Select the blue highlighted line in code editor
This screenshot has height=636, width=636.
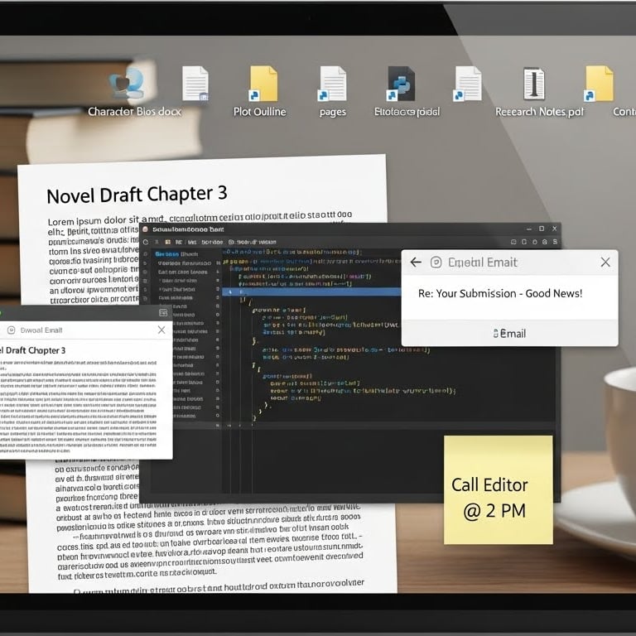coord(311,291)
